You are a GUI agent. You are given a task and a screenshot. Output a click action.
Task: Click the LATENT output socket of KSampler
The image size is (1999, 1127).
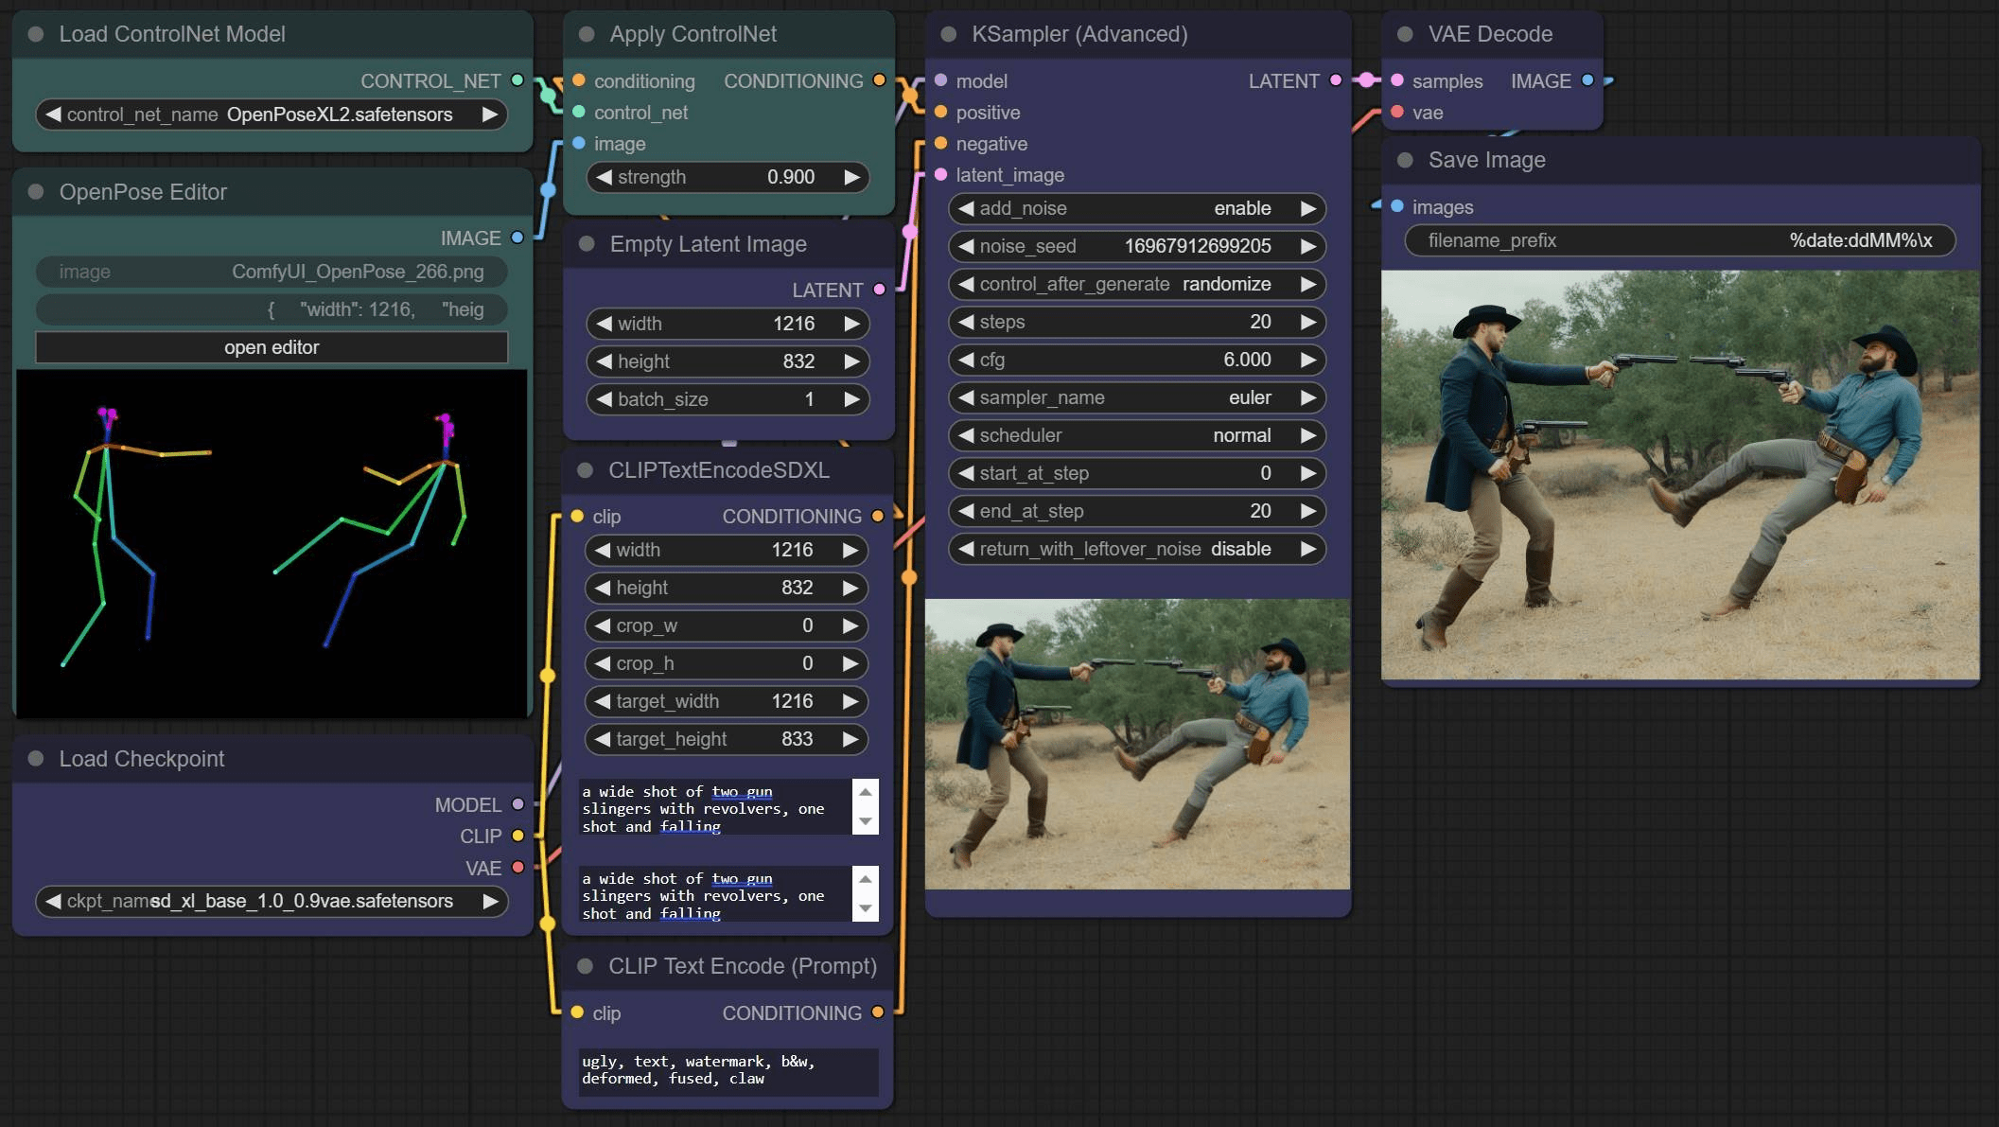point(1336,80)
